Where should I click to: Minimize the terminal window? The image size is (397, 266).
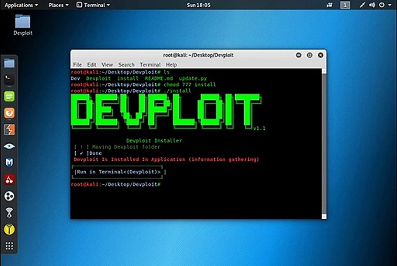pos(298,55)
